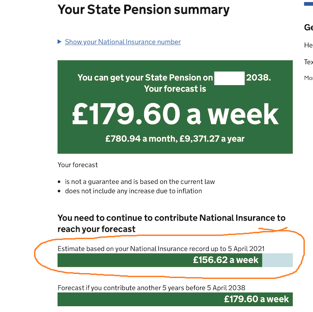Open the cut-off 'Mor' sidebar link

click(x=308, y=78)
